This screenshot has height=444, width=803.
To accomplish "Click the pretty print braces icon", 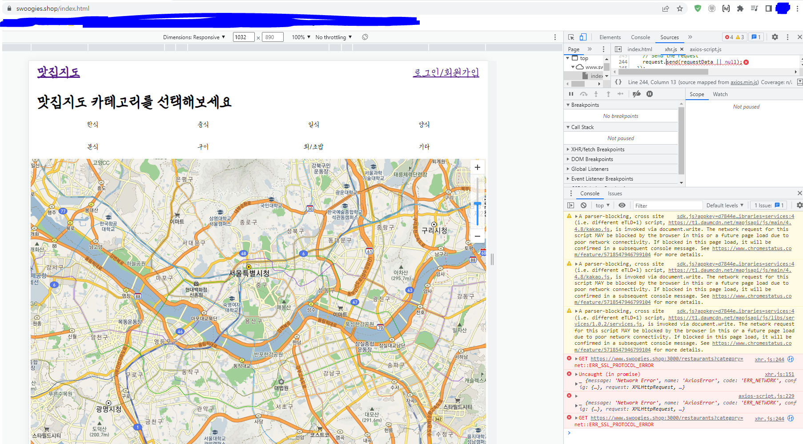I will point(618,82).
